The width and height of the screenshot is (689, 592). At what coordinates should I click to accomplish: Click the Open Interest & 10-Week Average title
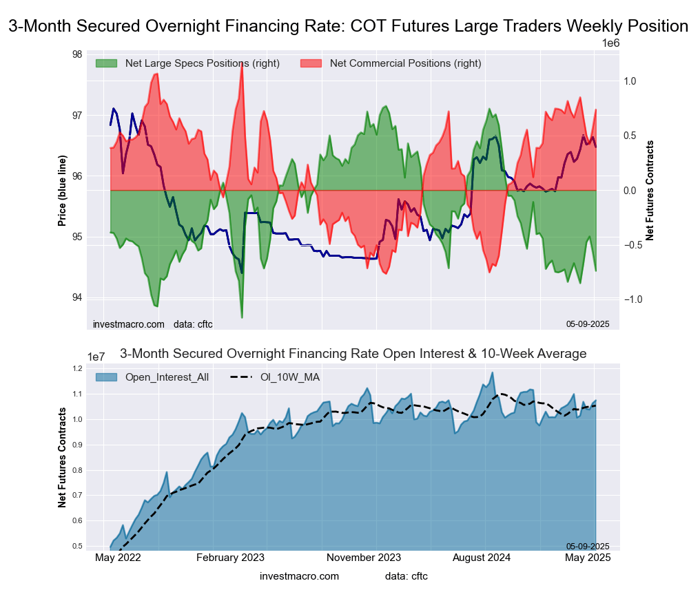tap(353, 353)
